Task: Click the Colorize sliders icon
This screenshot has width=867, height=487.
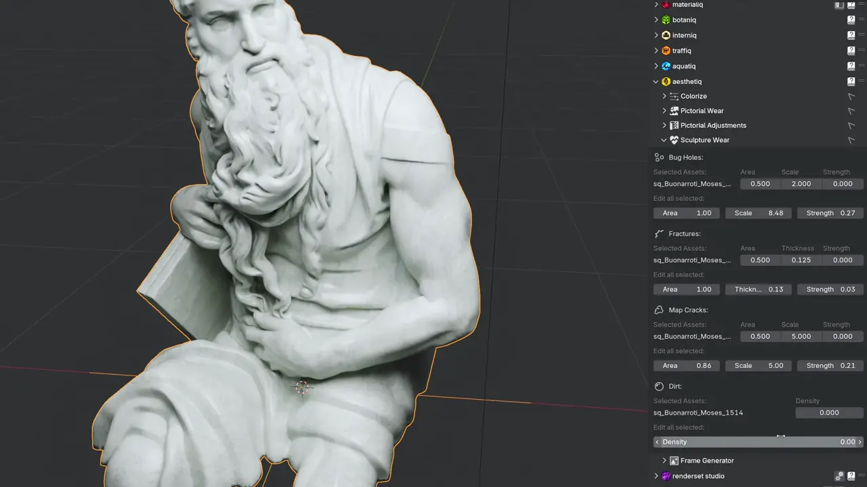Action: 674,97
